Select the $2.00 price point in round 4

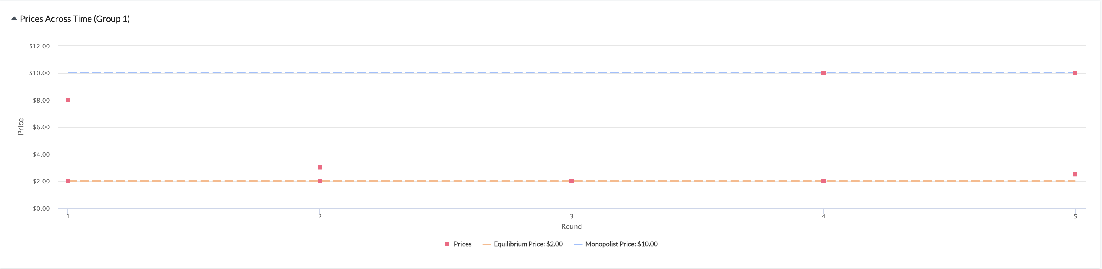click(x=823, y=181)
